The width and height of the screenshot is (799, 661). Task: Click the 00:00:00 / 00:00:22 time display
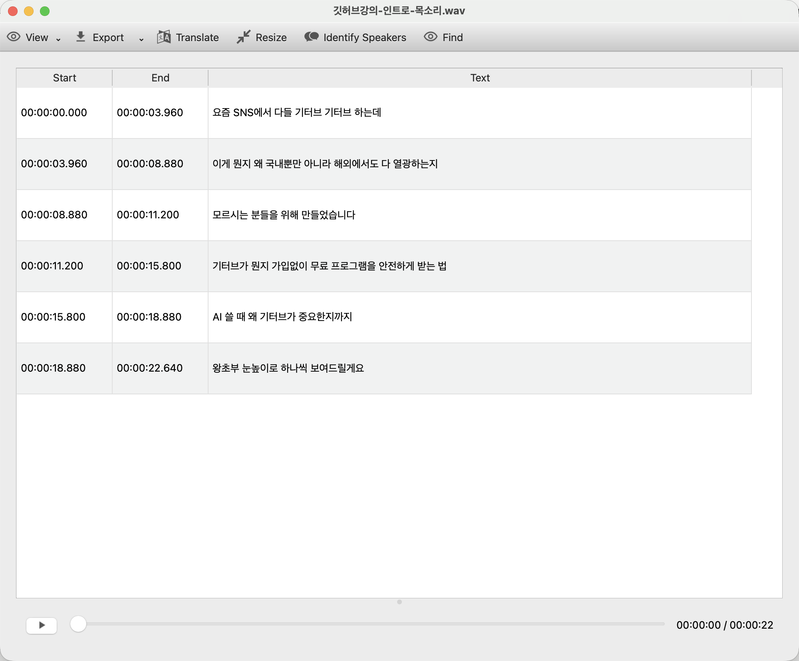[725, 625]
